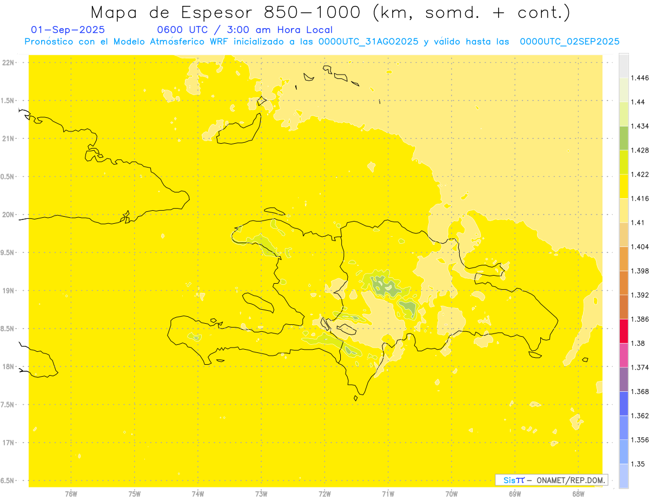
Task: Click the 1.356 colorbar value
Action: pos(640,440)
